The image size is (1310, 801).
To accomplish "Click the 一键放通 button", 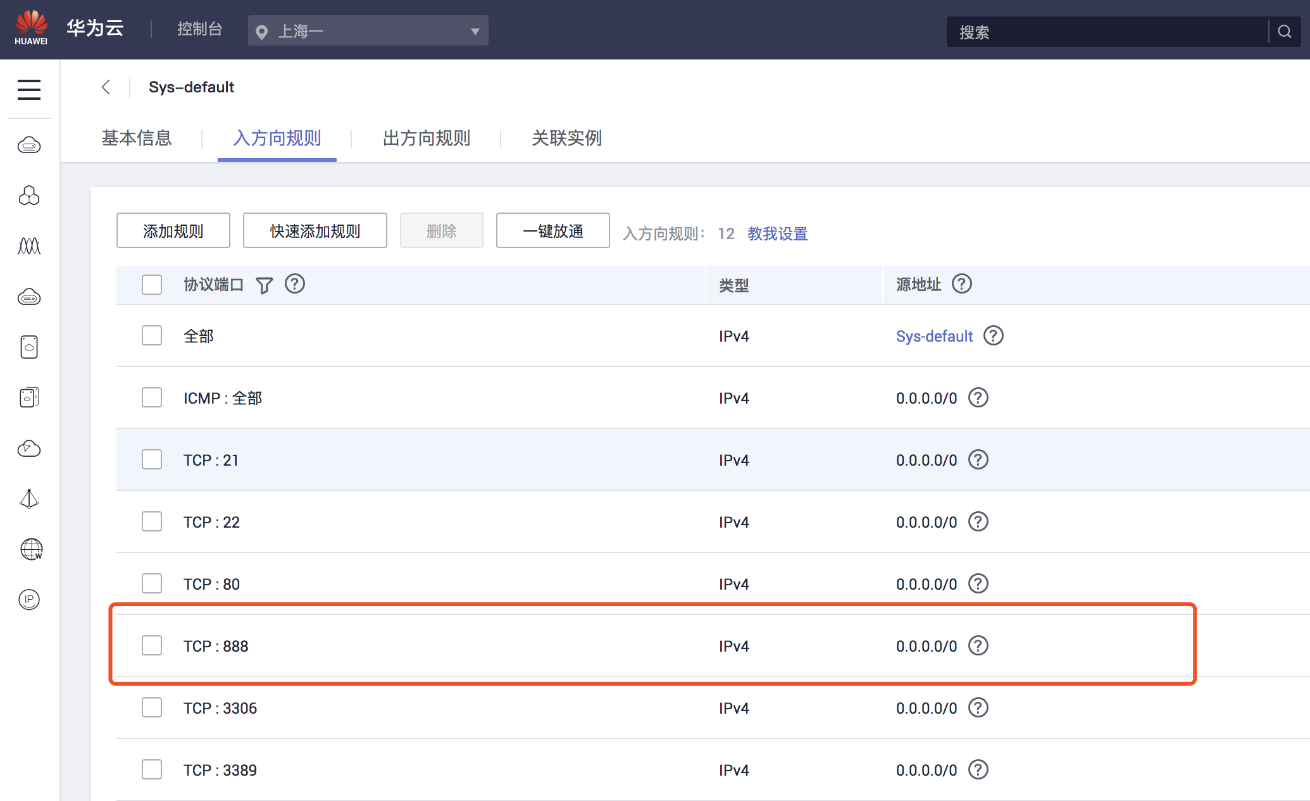I will pos(552,231).
